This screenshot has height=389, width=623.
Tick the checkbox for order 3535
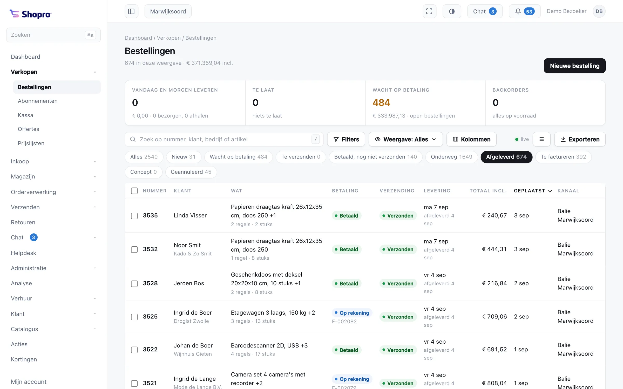click(x=134, y=216)
